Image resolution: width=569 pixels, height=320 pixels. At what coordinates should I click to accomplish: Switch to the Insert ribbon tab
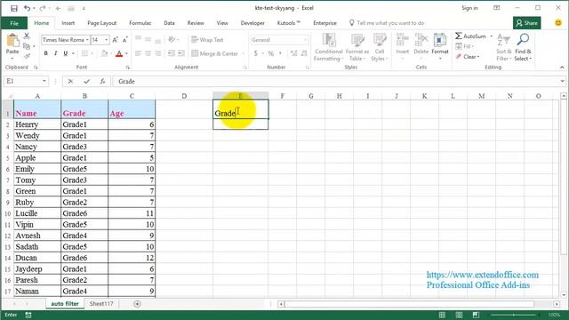click(68, 23)
